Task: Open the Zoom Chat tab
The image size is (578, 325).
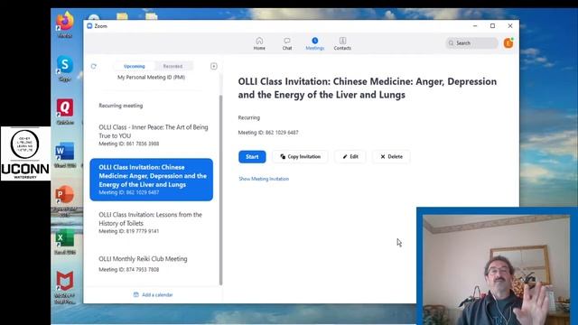Action: tap(287, 43)
